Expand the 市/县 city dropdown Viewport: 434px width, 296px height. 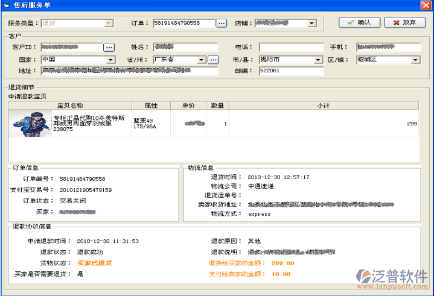319,60
